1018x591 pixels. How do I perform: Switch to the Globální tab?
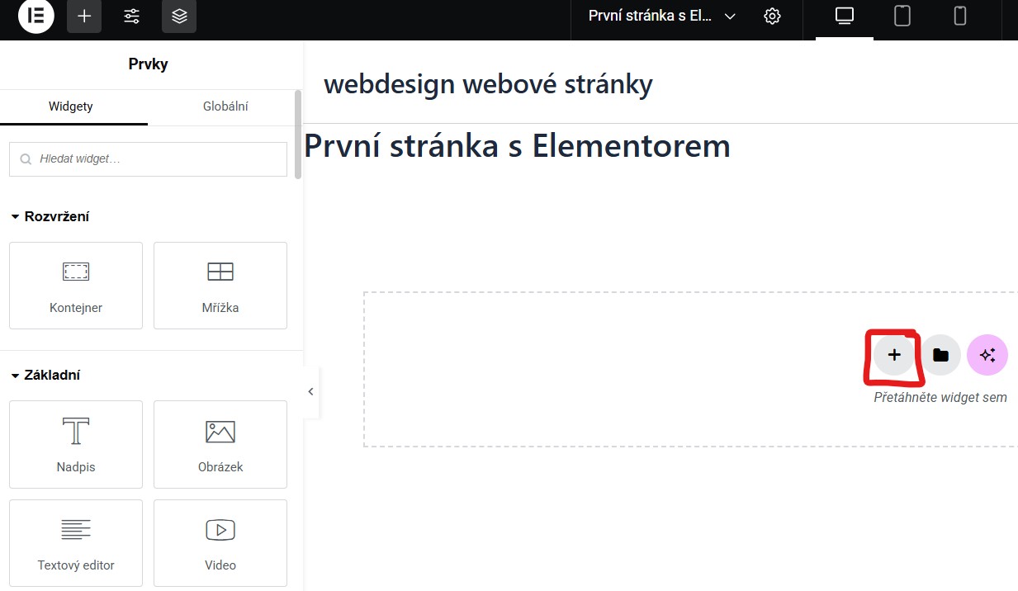point(225,106)
